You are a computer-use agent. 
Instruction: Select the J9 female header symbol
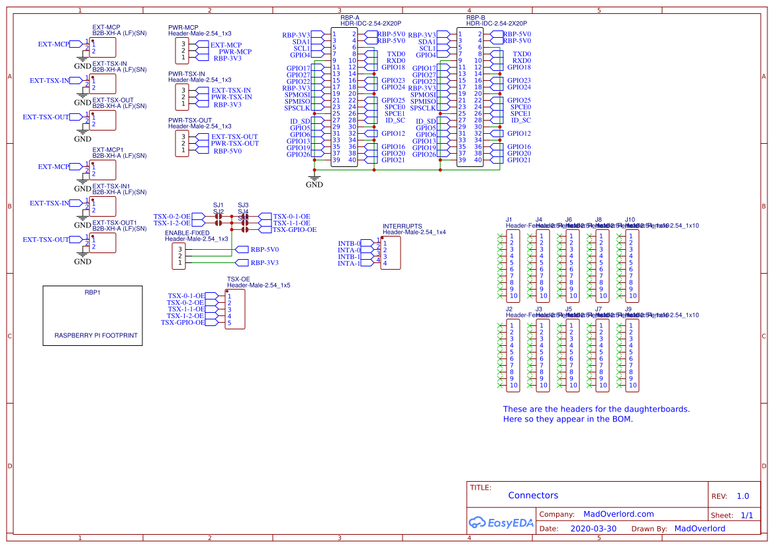pyautogui.click(x=632, y=355)
